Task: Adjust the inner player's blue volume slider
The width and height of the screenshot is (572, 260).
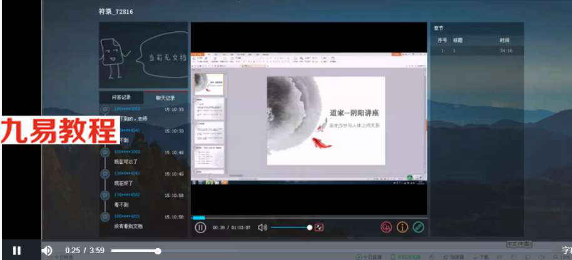Action: (292, 227)
